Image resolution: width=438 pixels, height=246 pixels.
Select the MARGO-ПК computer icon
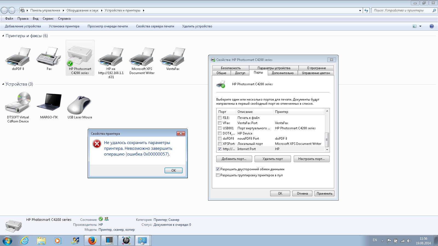click(49, 106)
